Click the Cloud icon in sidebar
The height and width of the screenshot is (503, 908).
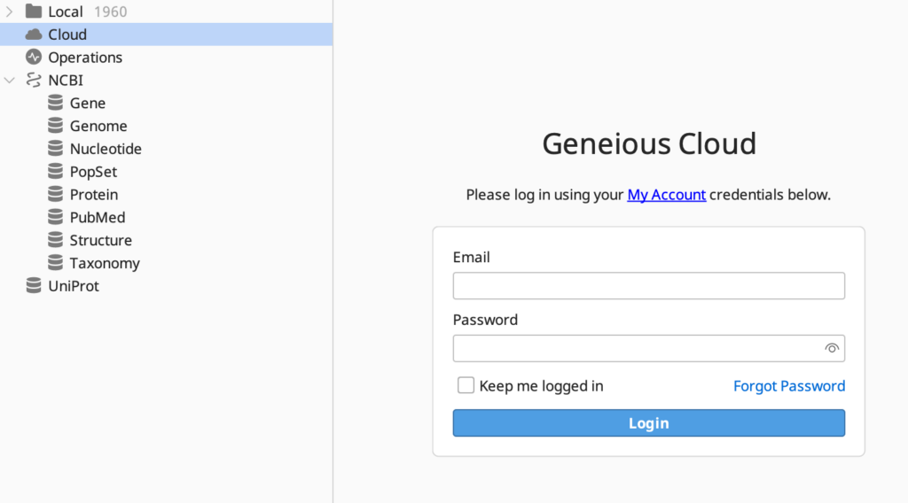tap(34, 35)
